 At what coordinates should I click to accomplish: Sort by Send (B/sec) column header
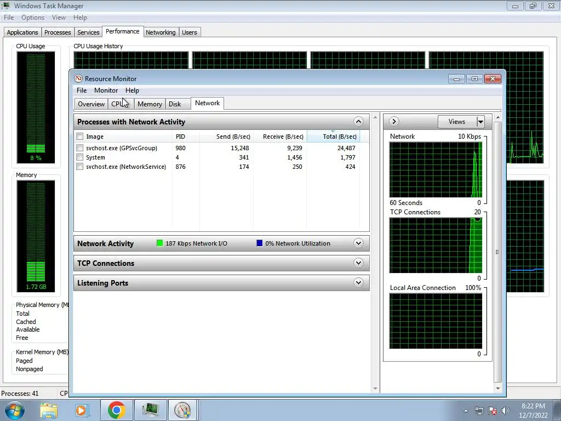point(226,136)
